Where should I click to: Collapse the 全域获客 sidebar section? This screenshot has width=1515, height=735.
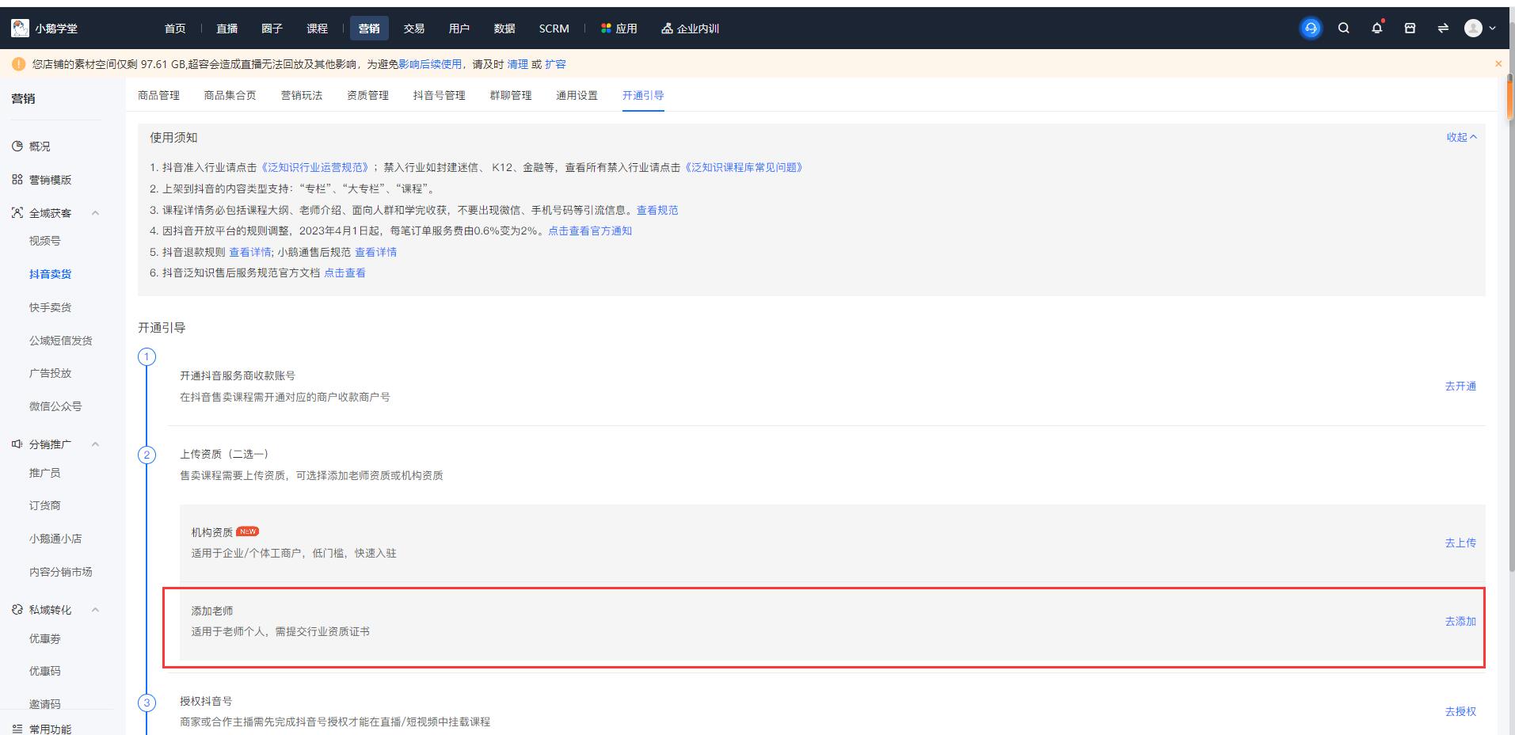point(96,213)
